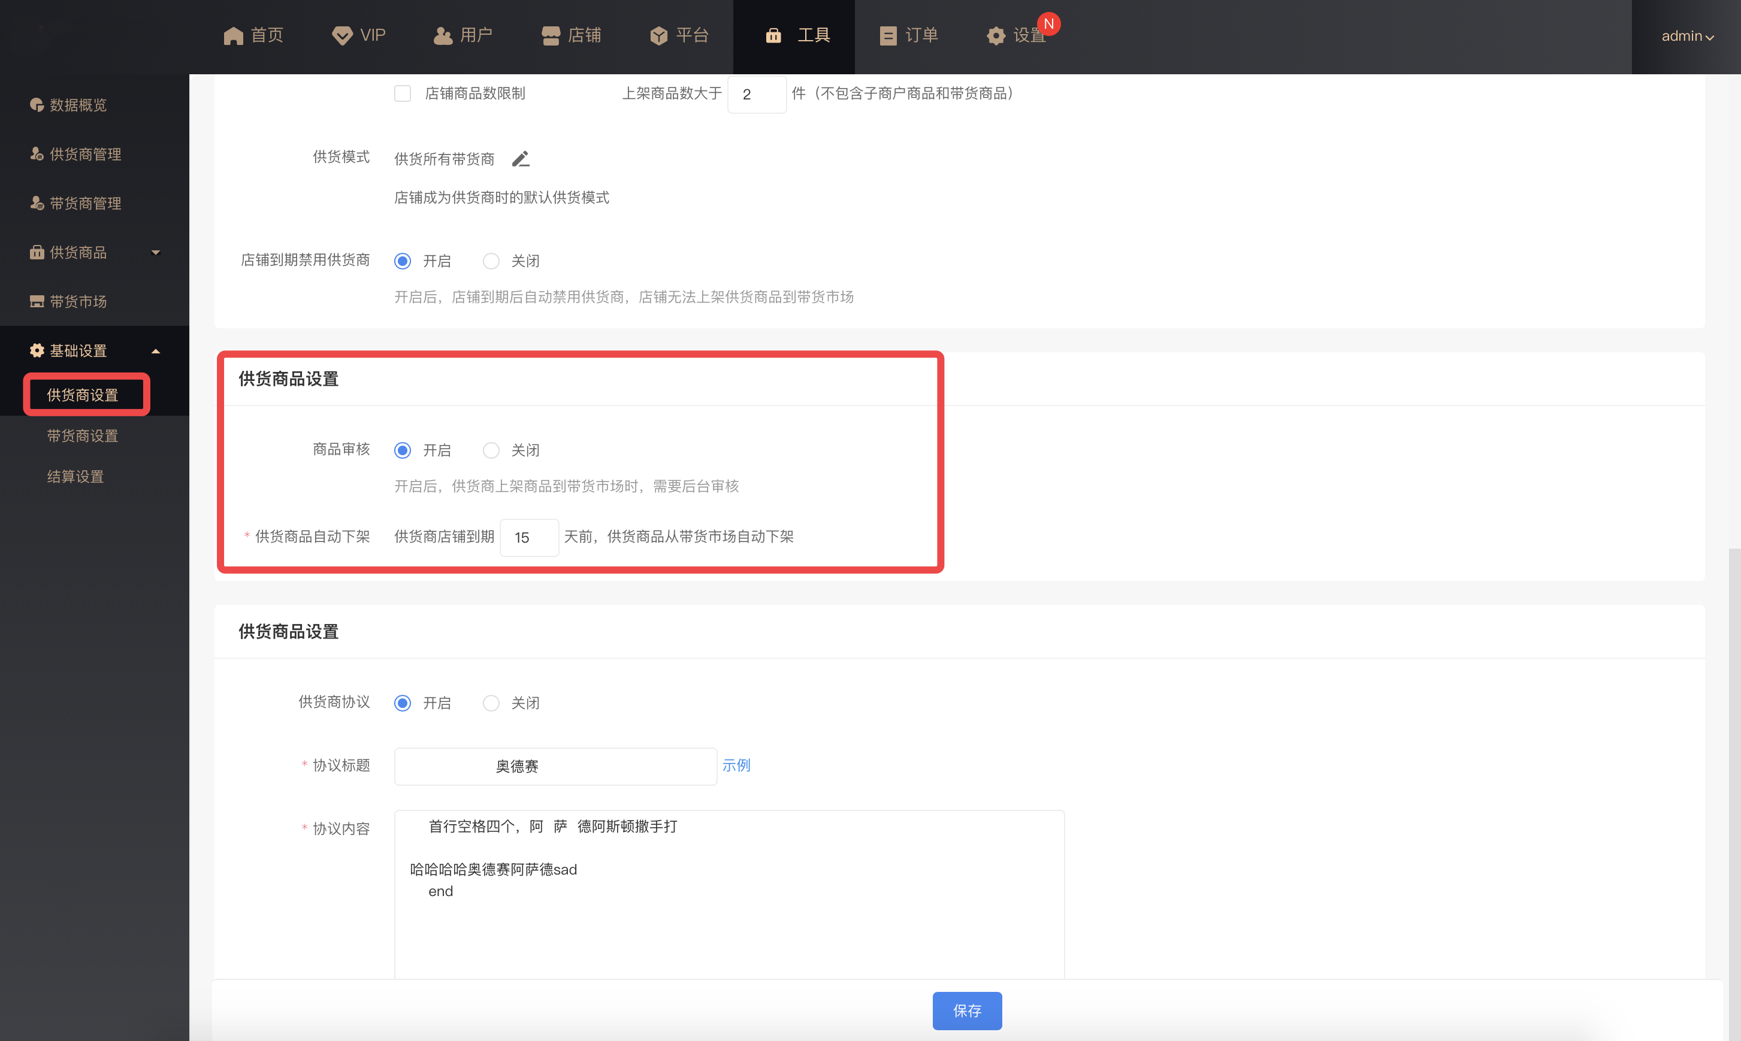Open the 示例 link beside 协议标题
This screenshot has width=1741, height=1041.
coord(736,765)
